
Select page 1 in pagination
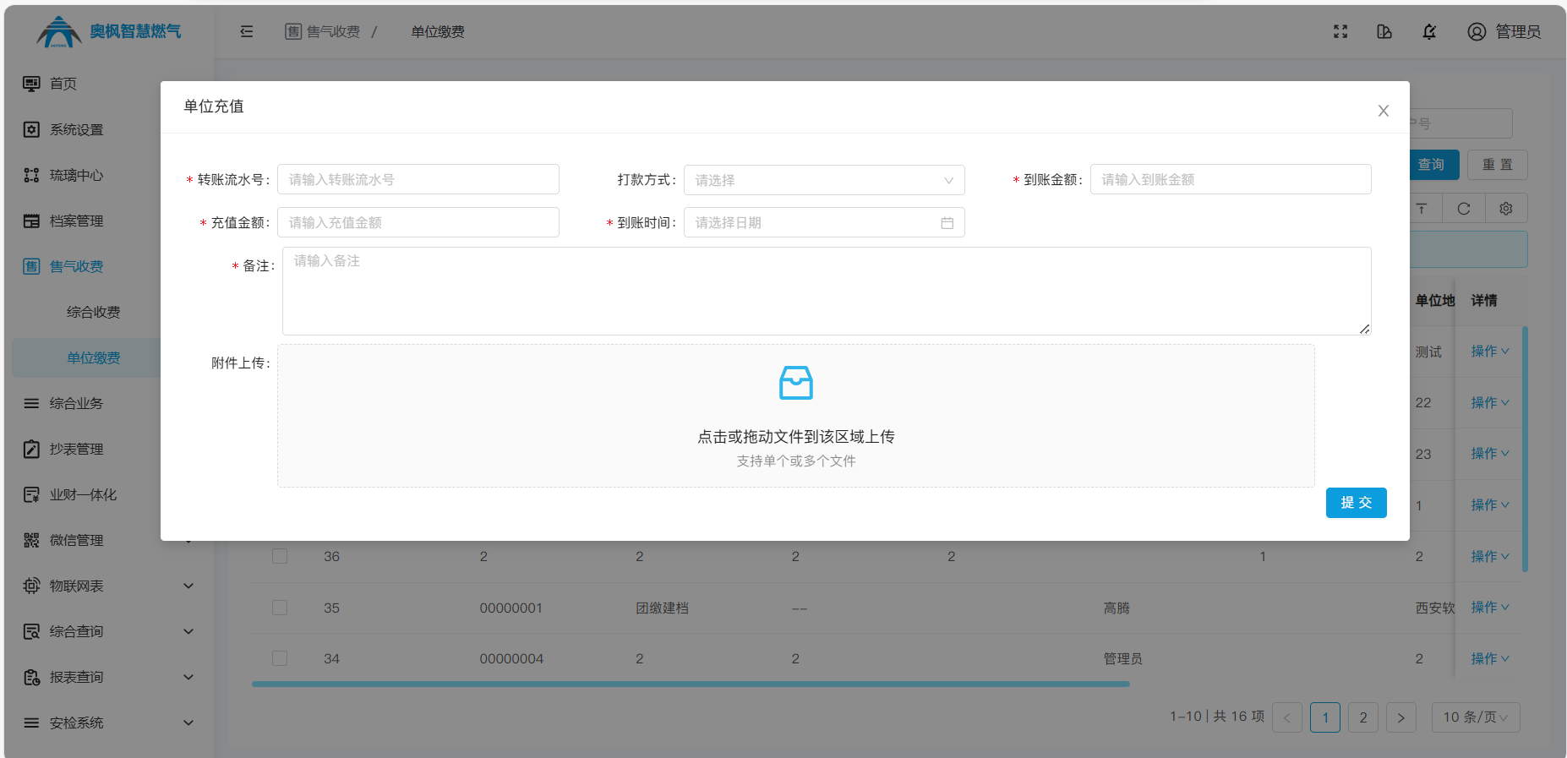pyautogui.click(x=1325, y=717)
